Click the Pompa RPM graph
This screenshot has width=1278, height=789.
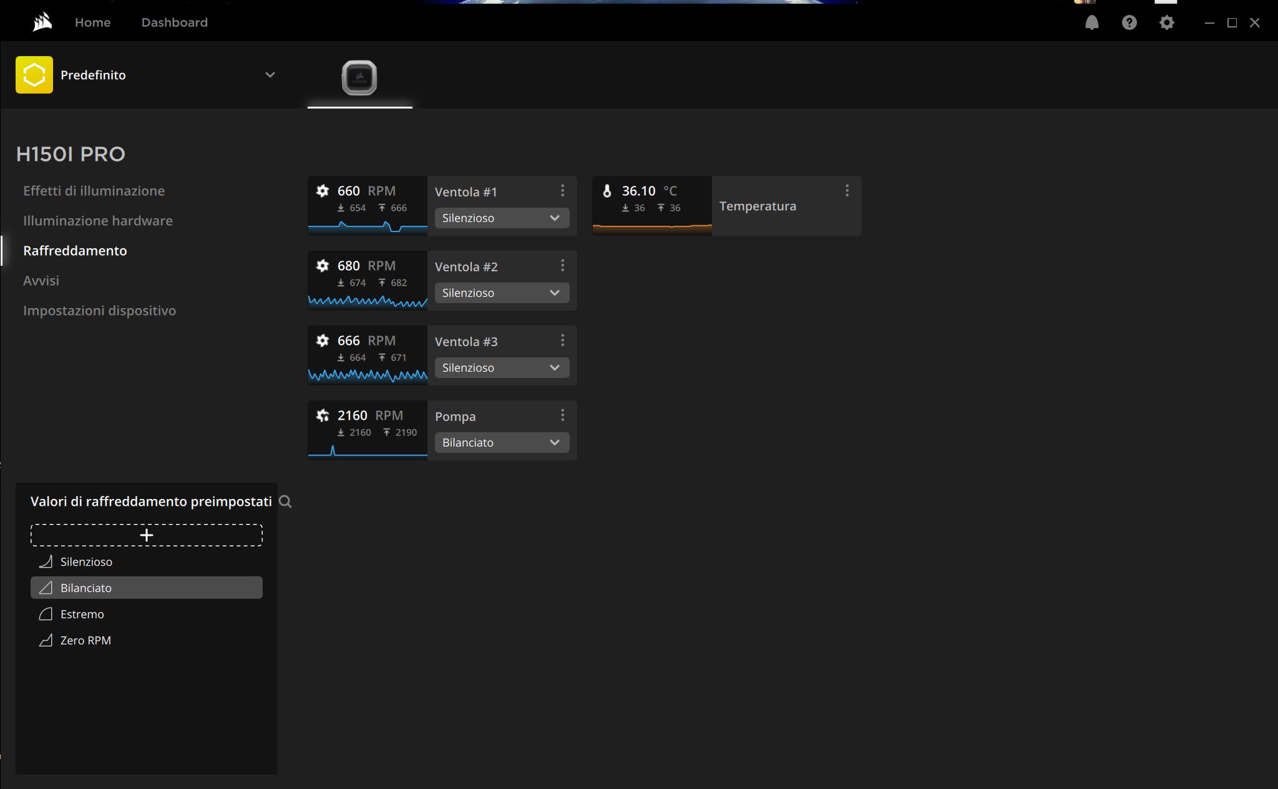[368, 451]
